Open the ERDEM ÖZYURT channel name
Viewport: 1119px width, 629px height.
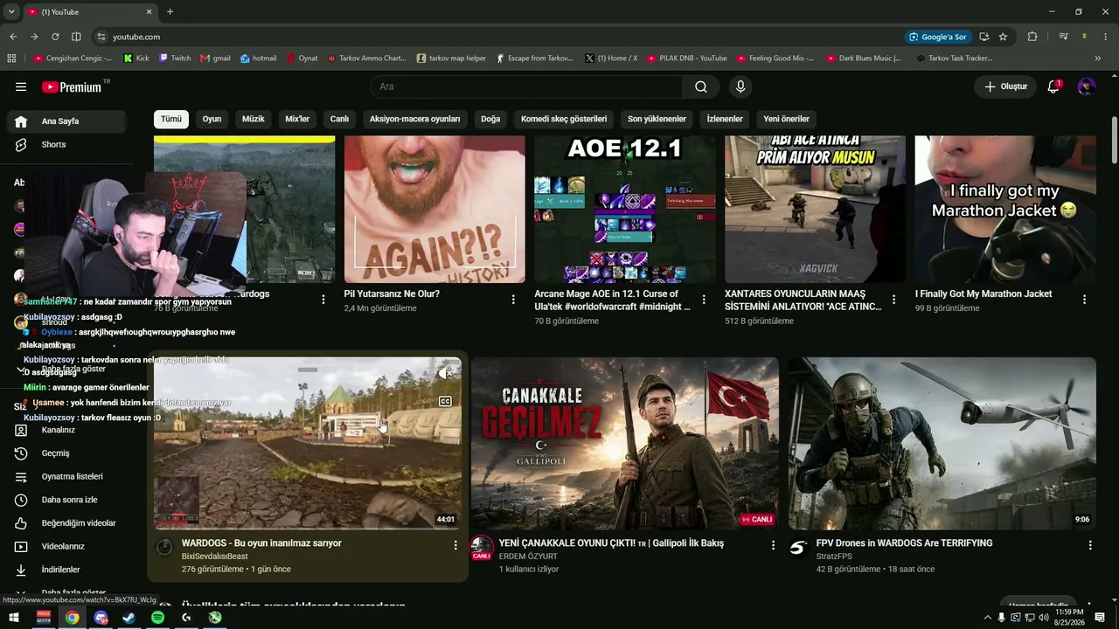528,556
